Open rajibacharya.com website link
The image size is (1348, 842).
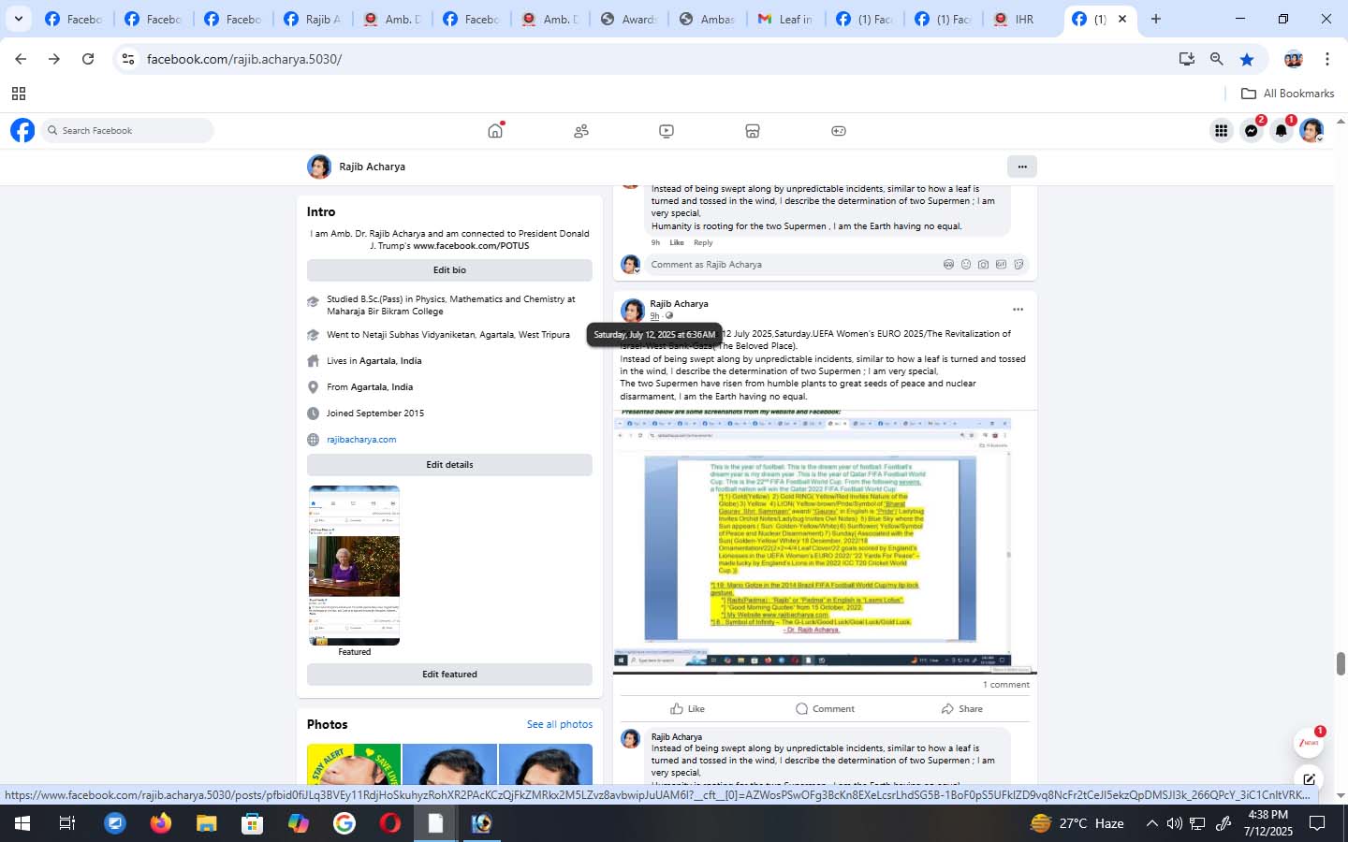pyautogui.click(x=361, y=440)
